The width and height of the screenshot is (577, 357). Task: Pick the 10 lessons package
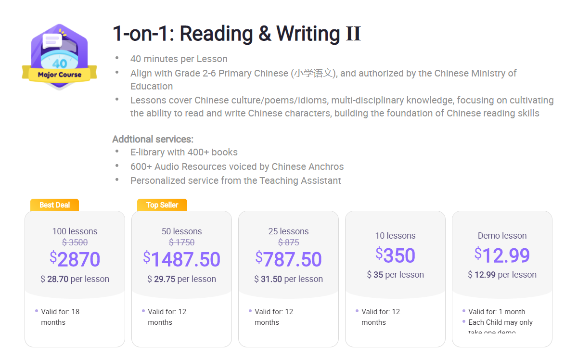[x=395, y=279]
